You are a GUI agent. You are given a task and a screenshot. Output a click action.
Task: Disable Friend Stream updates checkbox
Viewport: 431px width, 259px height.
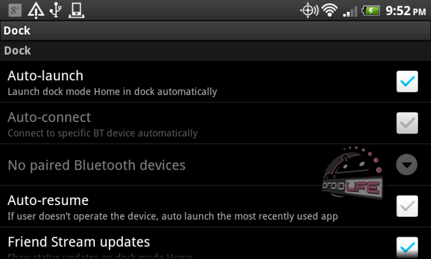coord(407,247)
